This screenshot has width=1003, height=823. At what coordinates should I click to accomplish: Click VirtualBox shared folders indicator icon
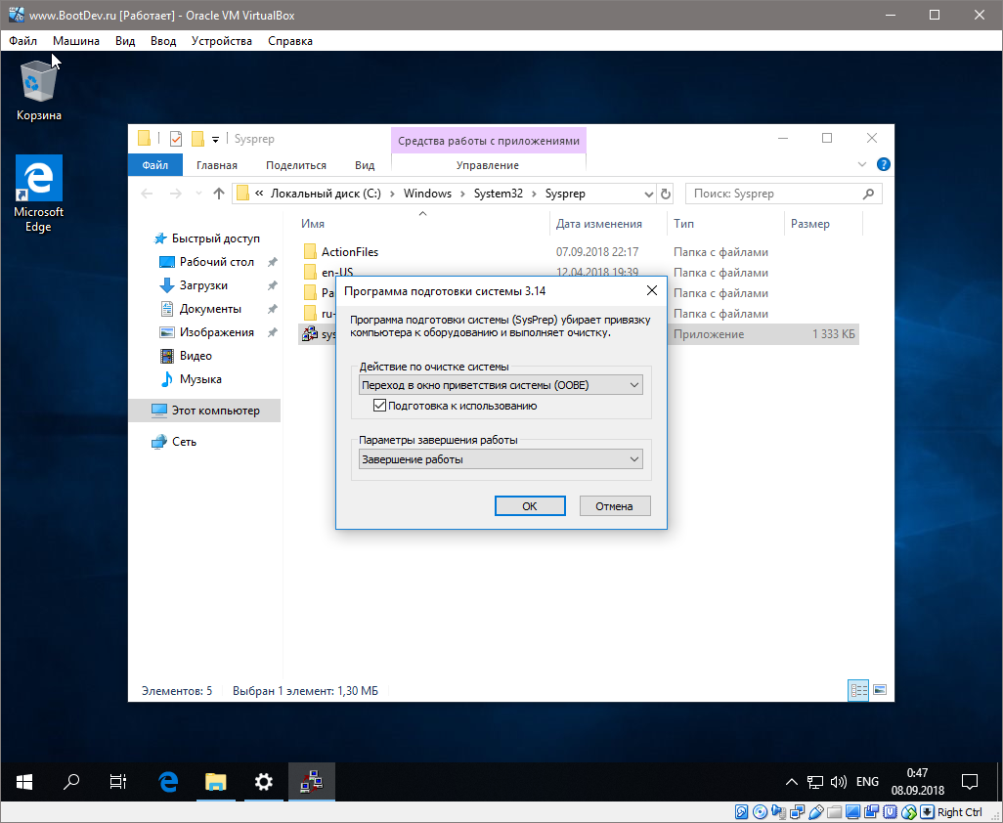pos(834,812)
